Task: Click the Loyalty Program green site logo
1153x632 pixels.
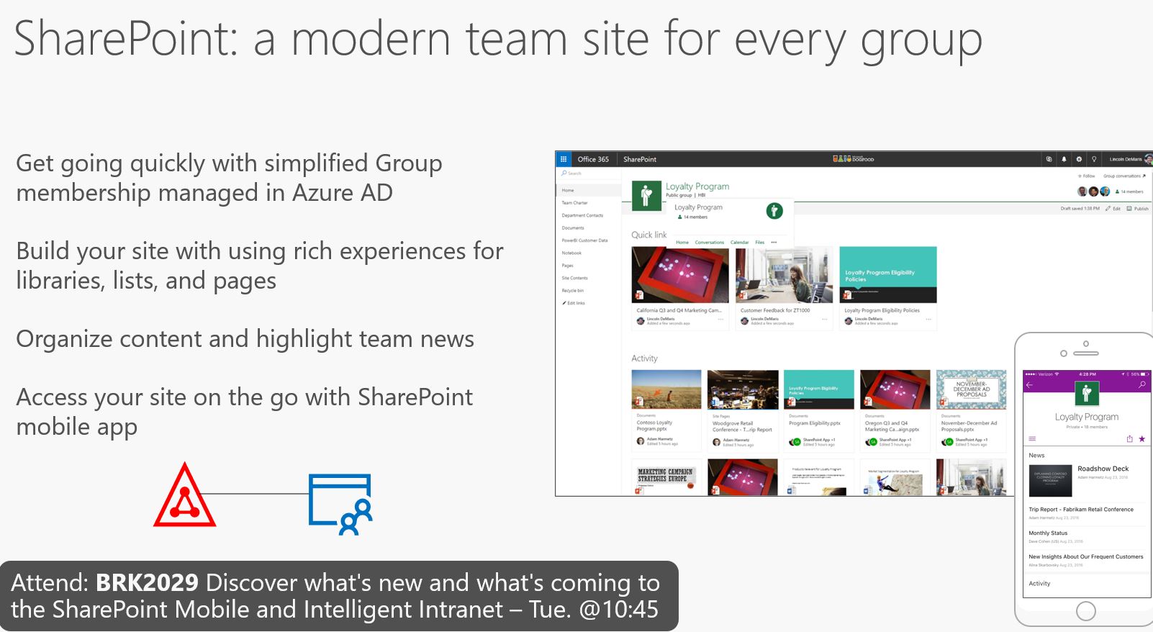Action: [646, 195]
